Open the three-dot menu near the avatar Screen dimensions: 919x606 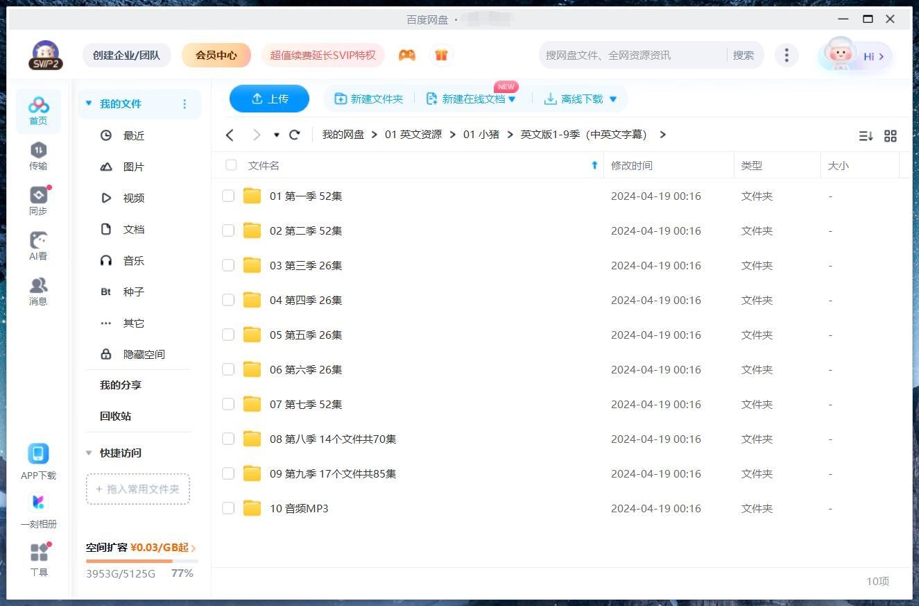(787, 55)
